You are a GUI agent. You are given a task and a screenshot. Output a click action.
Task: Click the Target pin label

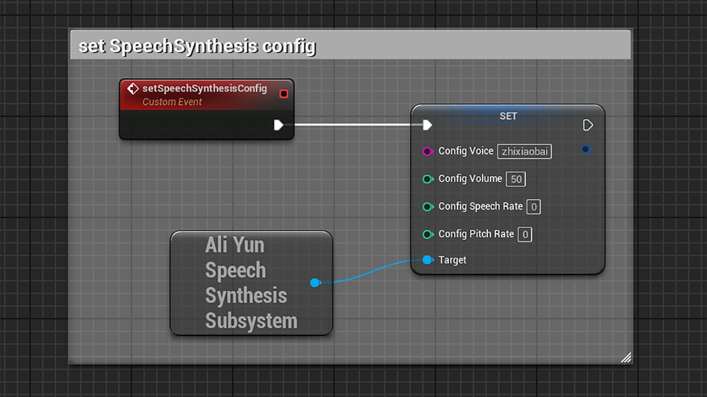click(452, 260)
